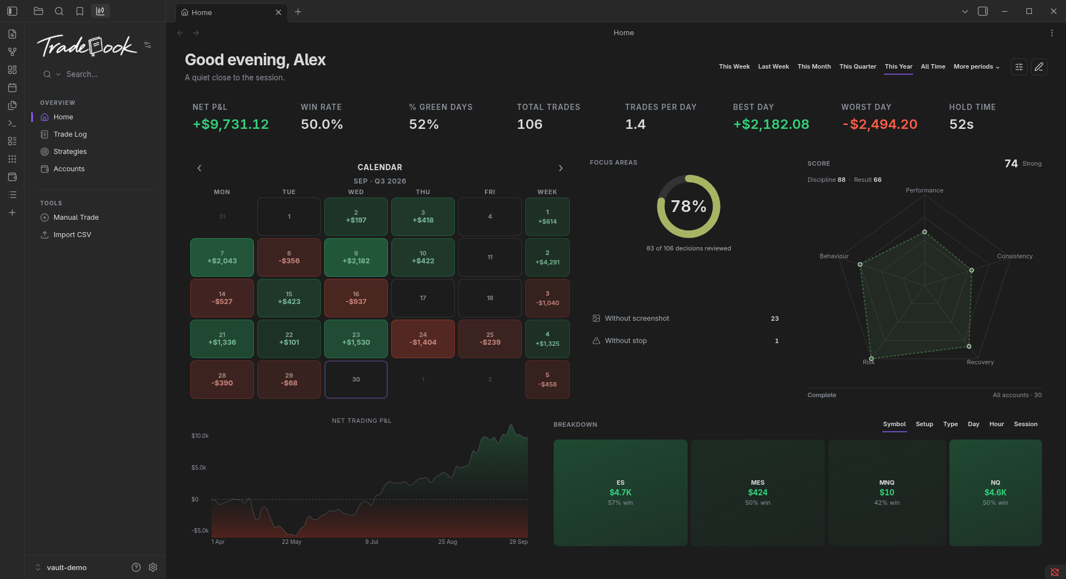Open the dashboard filter sliders icon

[x=1019, y=67]
